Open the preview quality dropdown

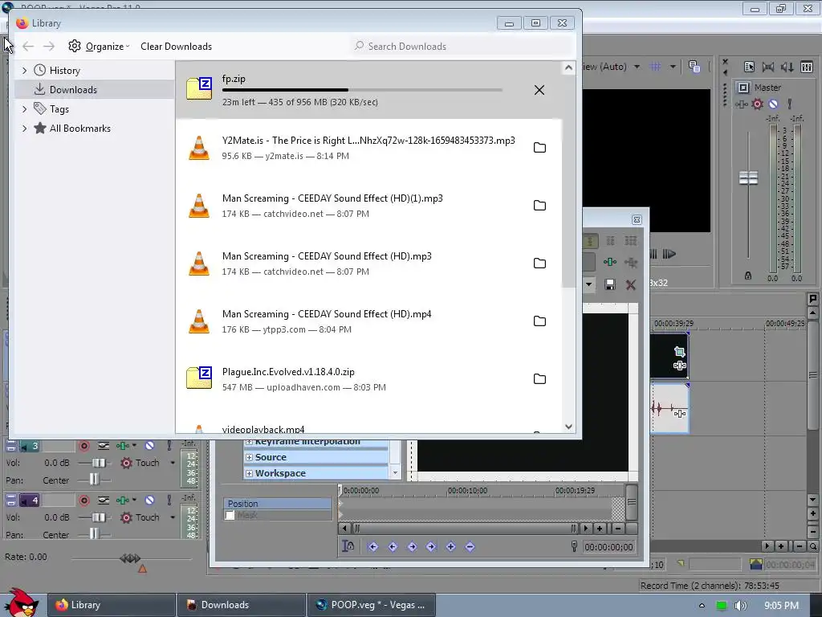click(x=637, y=67)
